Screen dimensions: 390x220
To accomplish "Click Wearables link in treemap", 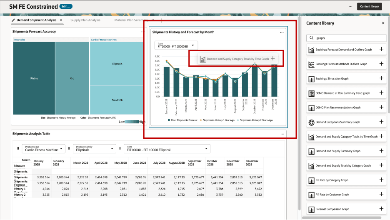I will [x=20, y=40].
